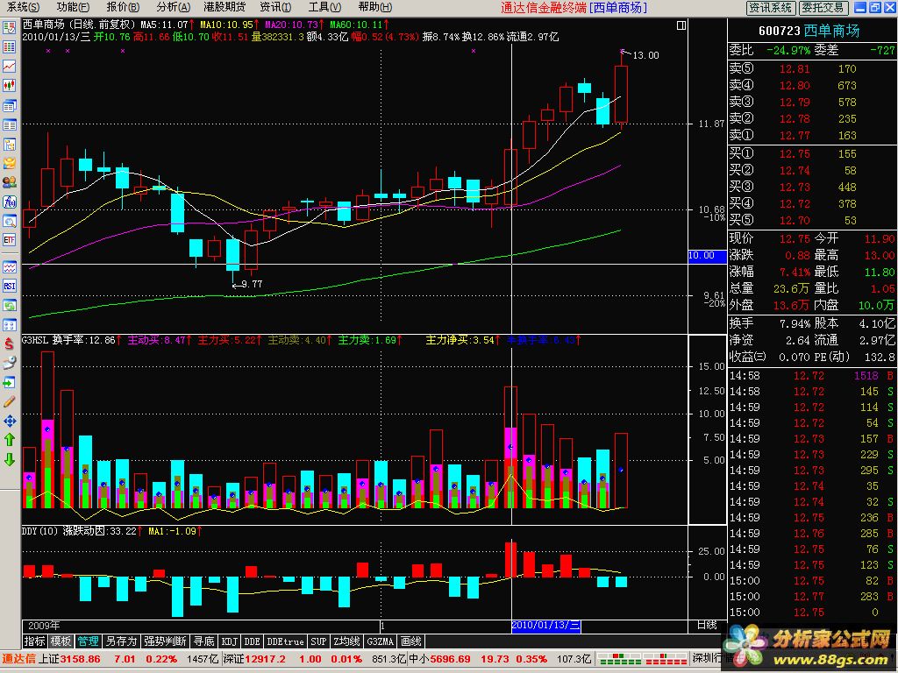Select the pencil drawing tool icon

point(9,401)
